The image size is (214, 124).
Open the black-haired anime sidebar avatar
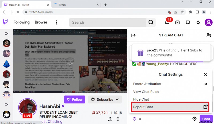[x=6, y=85]
